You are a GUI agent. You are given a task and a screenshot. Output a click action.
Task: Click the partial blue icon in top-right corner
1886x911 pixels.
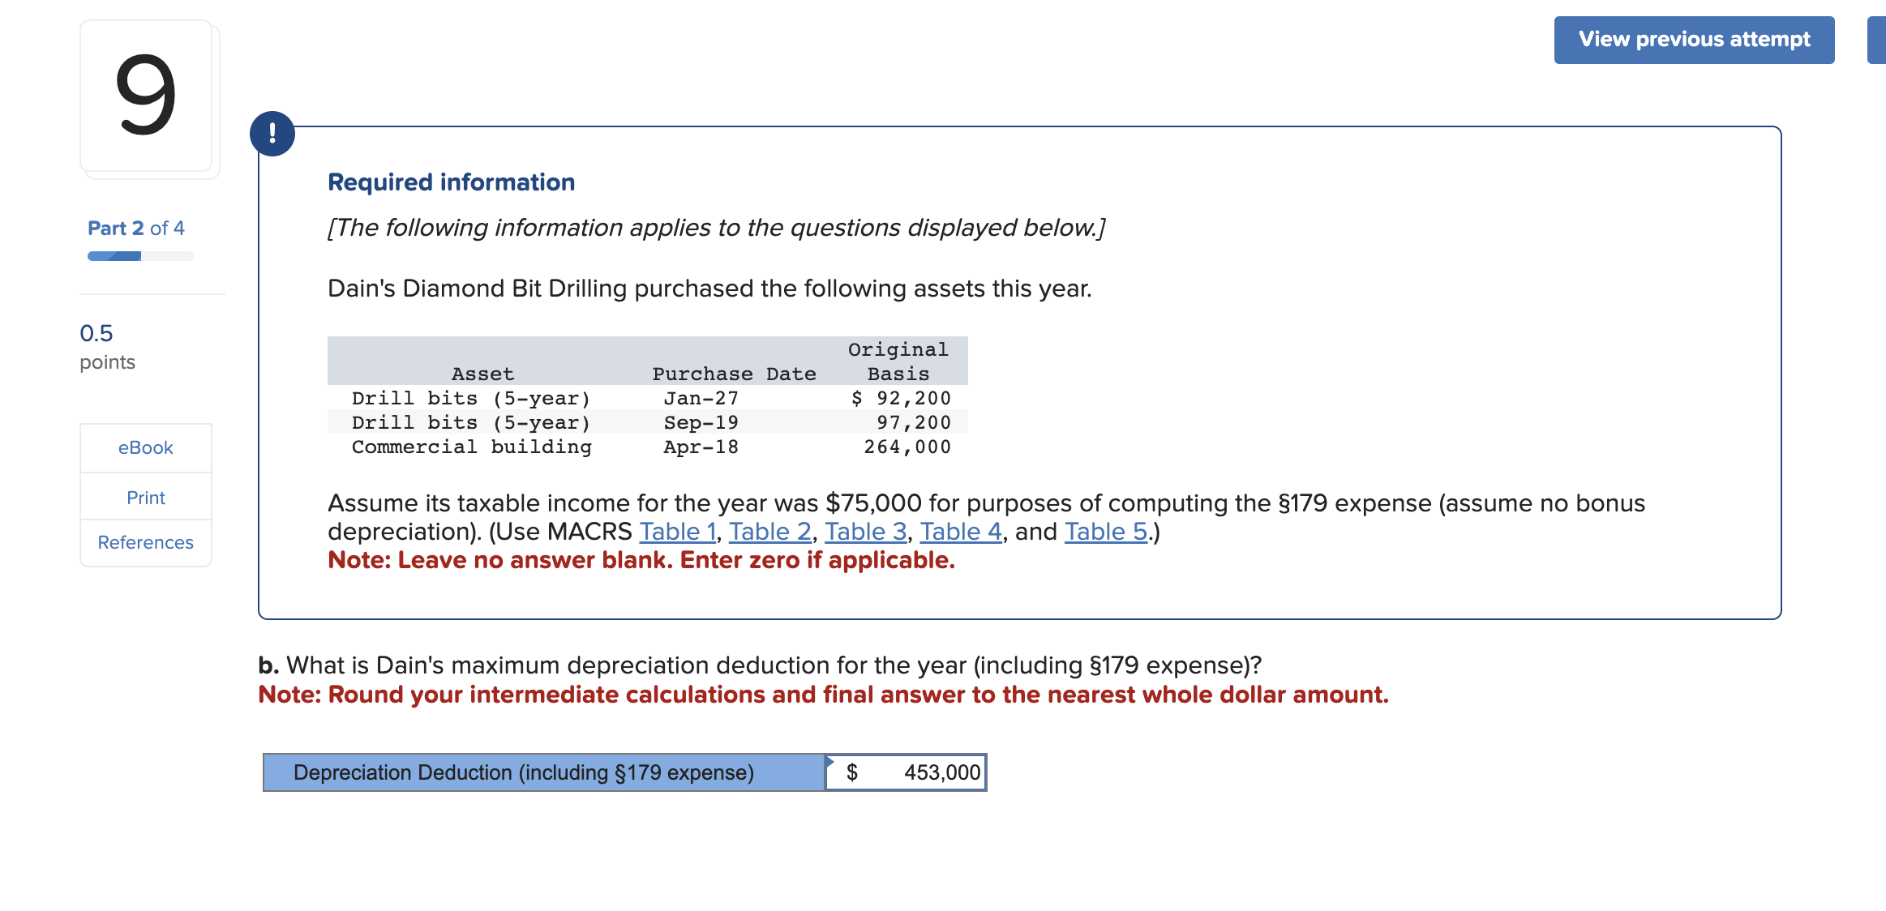pos(1880,38)
